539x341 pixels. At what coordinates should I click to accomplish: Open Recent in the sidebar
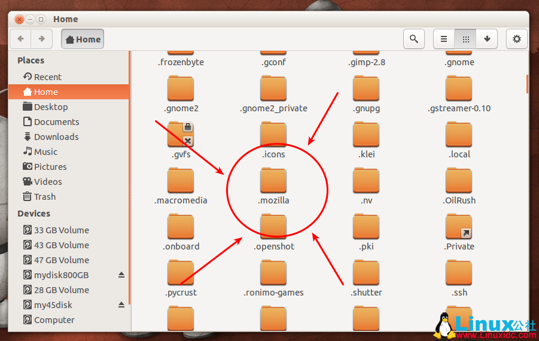click(x=47, y=77)
